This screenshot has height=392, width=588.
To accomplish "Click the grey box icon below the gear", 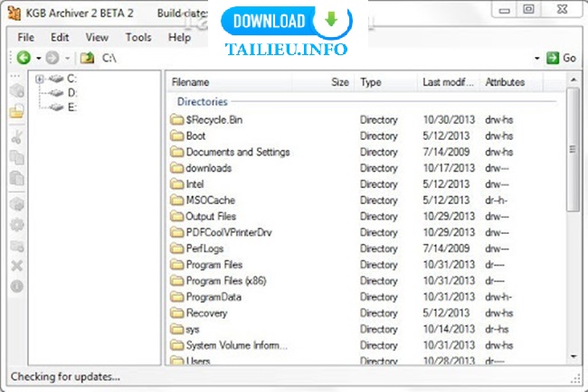I will click(17, 246).
